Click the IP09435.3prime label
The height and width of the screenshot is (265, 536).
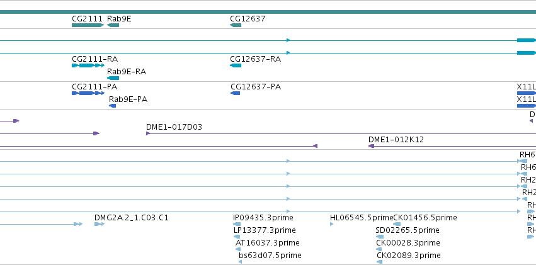(263, 218)
